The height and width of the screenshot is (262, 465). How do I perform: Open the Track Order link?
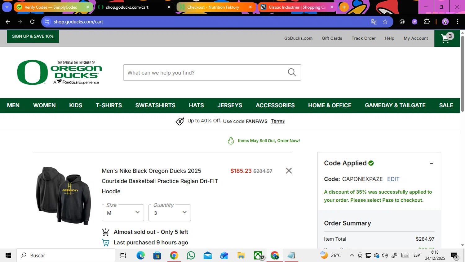[x=363, y=38]
